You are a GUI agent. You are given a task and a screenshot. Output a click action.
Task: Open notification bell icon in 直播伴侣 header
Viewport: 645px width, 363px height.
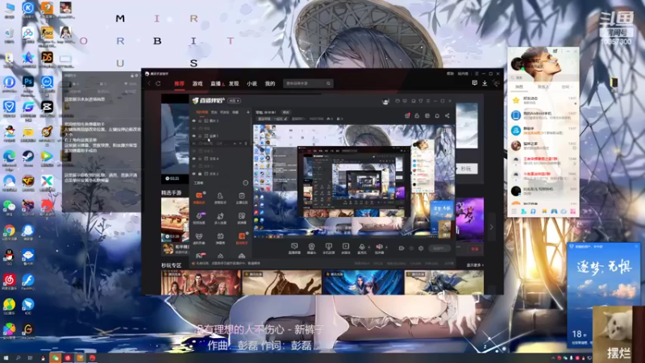pos(437,115)
